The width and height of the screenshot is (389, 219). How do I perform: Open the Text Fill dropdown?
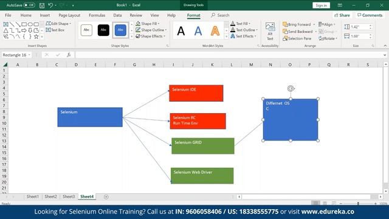[x=241, y=24]
